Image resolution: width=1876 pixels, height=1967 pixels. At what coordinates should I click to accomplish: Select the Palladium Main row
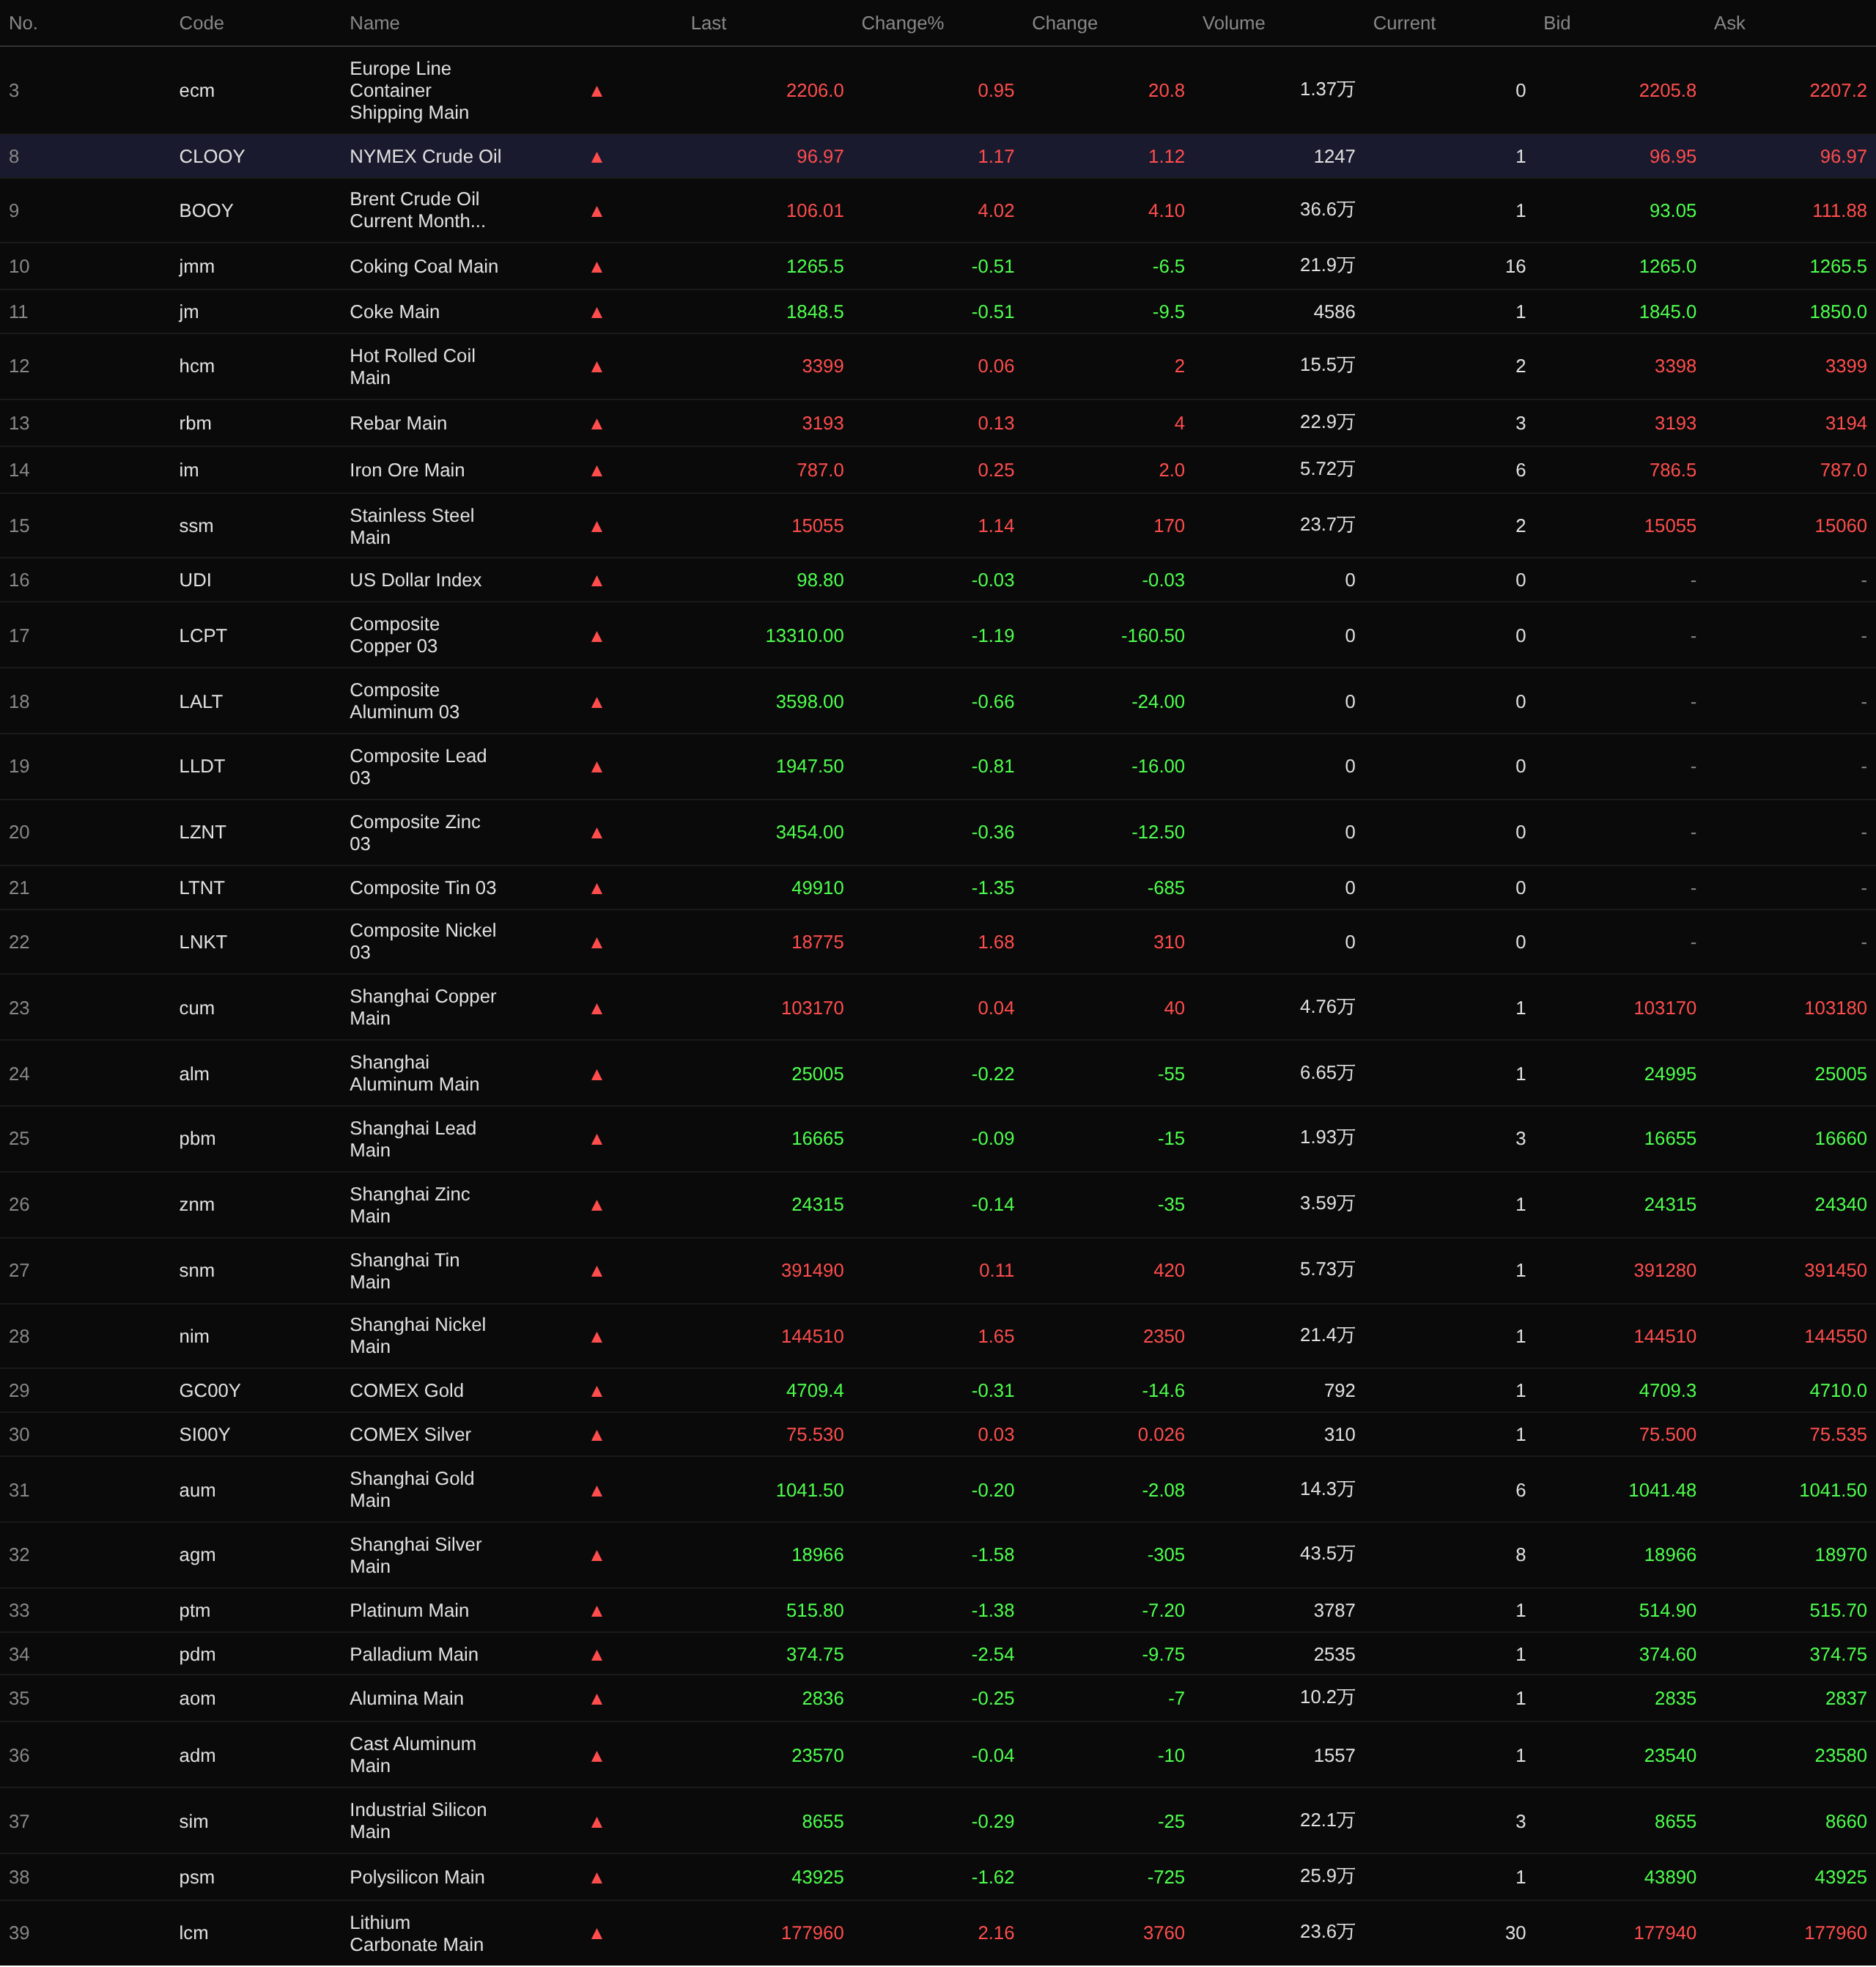pyautogui.click(x=413, y=1654)
